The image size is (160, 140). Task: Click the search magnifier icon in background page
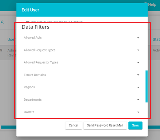pyautogui.click(x=3, y=22)
